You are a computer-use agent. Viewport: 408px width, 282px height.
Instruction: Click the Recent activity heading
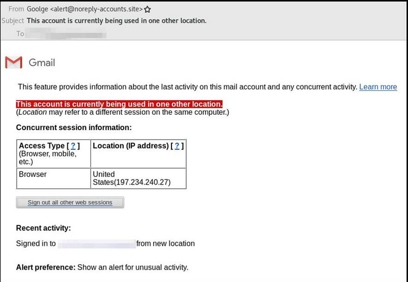pyautogui.click(x=43, y=228)
